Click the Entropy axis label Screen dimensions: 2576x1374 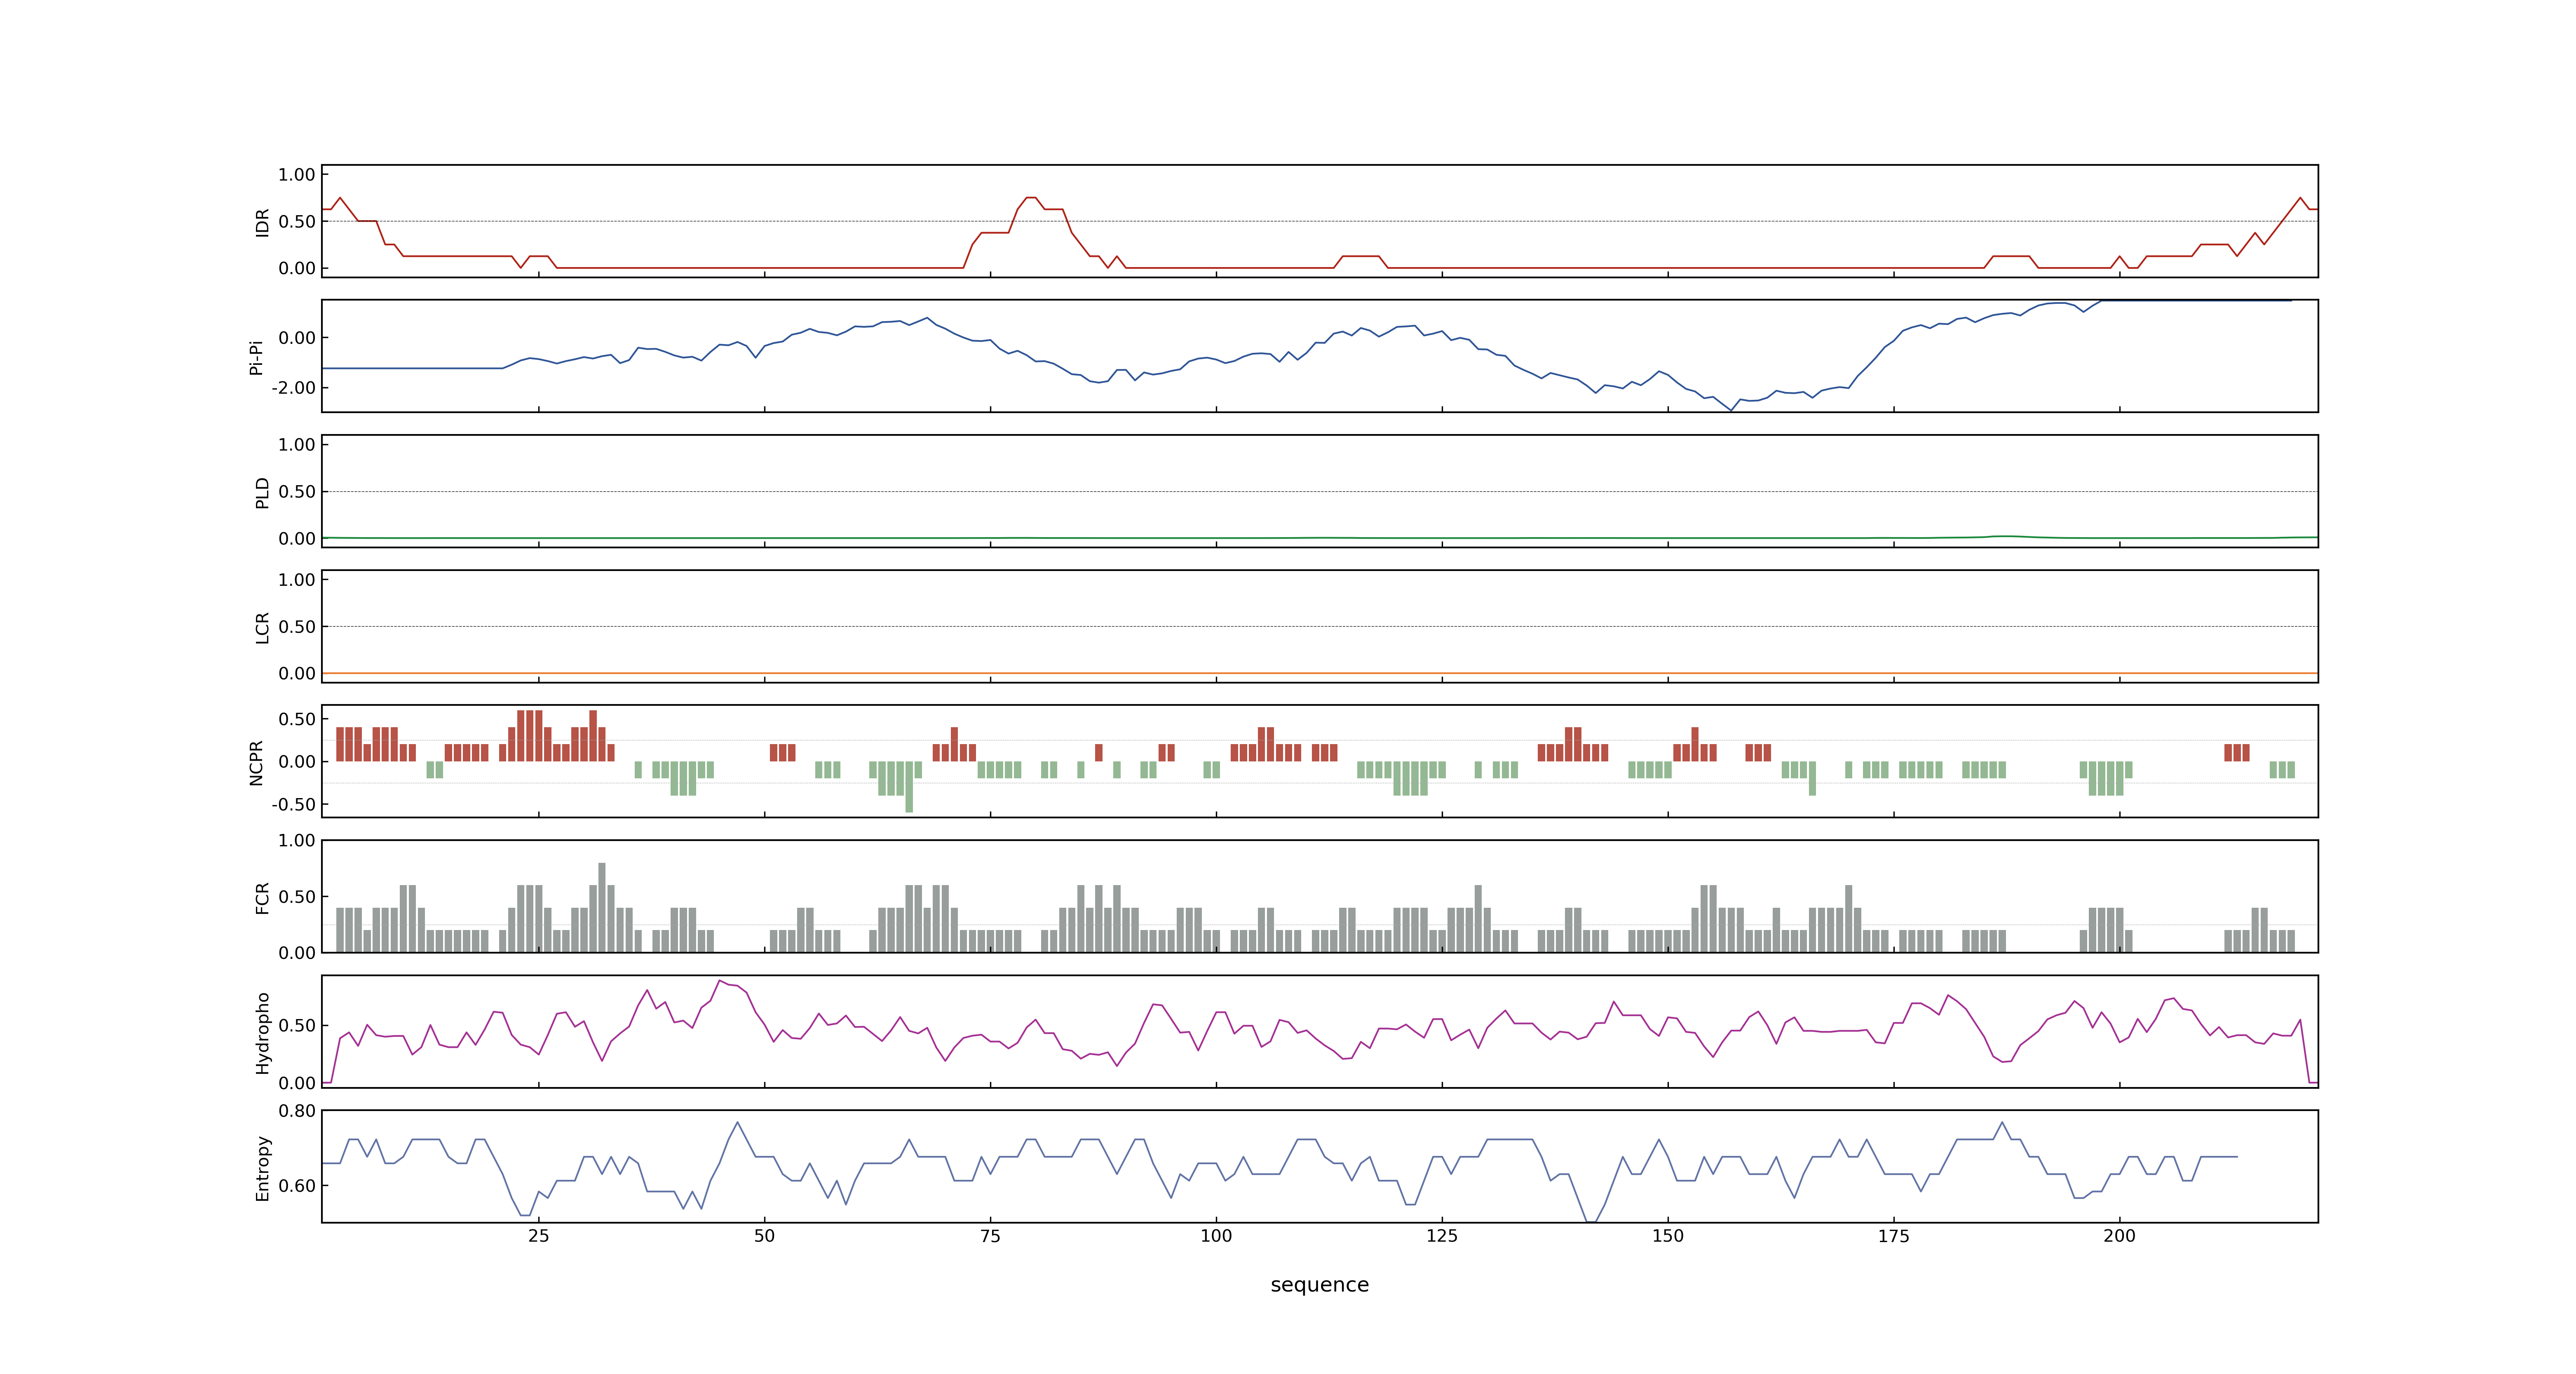tap(262, 1167)
